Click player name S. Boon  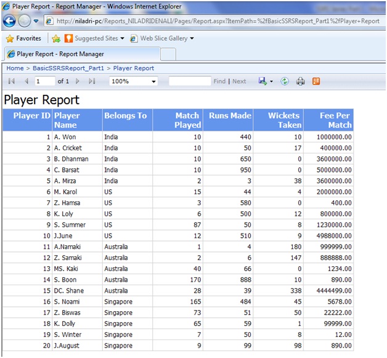tap(65, 280)
